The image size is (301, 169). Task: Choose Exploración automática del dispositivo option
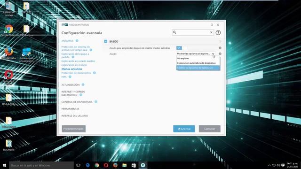(x=198, y=63)
